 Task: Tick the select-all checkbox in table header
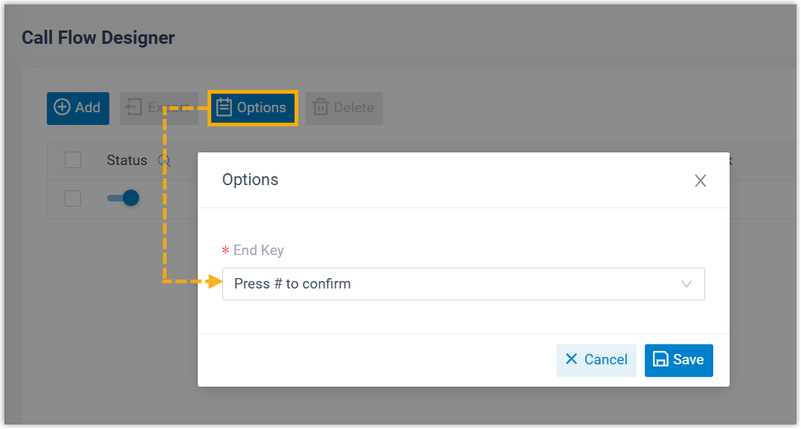click(x=73, y=161)
